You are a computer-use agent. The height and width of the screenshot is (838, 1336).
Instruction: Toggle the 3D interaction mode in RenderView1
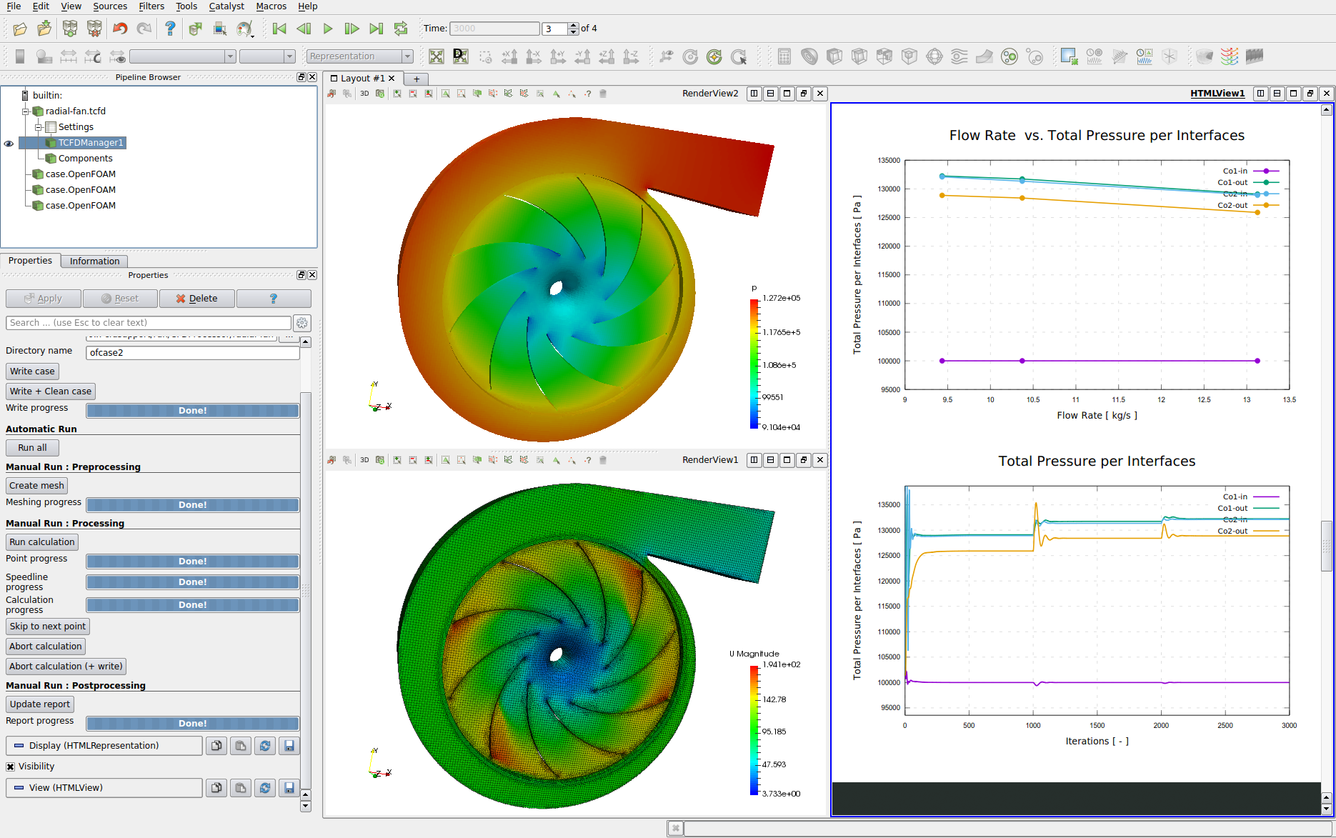(364, 460)
